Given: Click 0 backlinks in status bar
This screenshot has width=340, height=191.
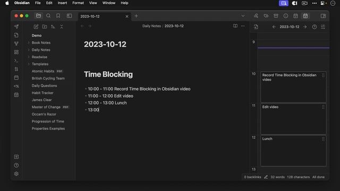Looking at the screenshot, I should click(x=252, y=177).
